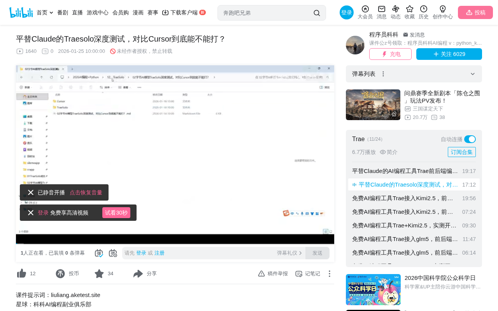Image resolution: width=498 pixels, height=311 pixels.
Task: Play playlist item with duration 19:56
Action: pyautogui.click(x=414, y=198)
